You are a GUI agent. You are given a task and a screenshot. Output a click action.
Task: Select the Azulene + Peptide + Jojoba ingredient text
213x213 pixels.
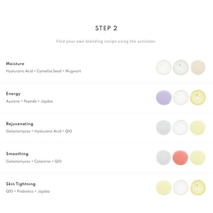pos(29,101)
